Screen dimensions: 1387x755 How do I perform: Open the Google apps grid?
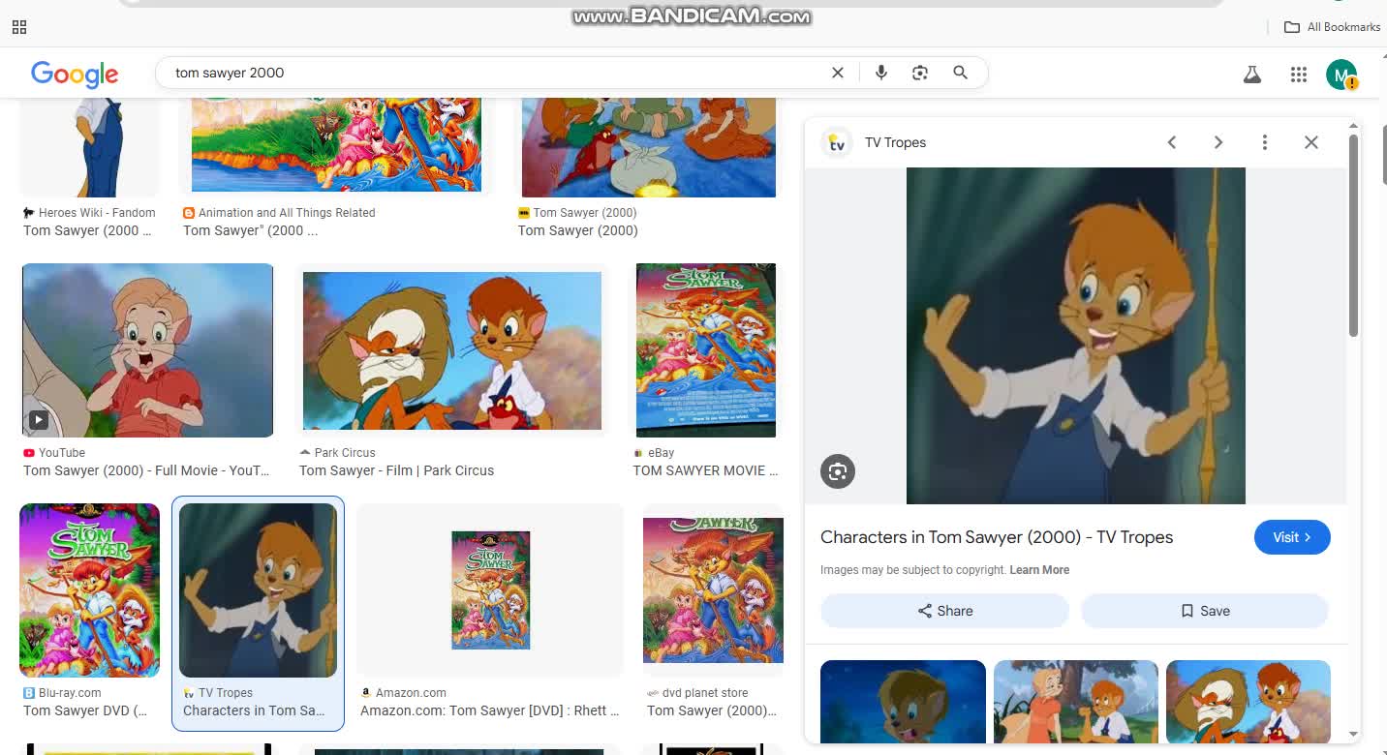[x=1299, y=75]
